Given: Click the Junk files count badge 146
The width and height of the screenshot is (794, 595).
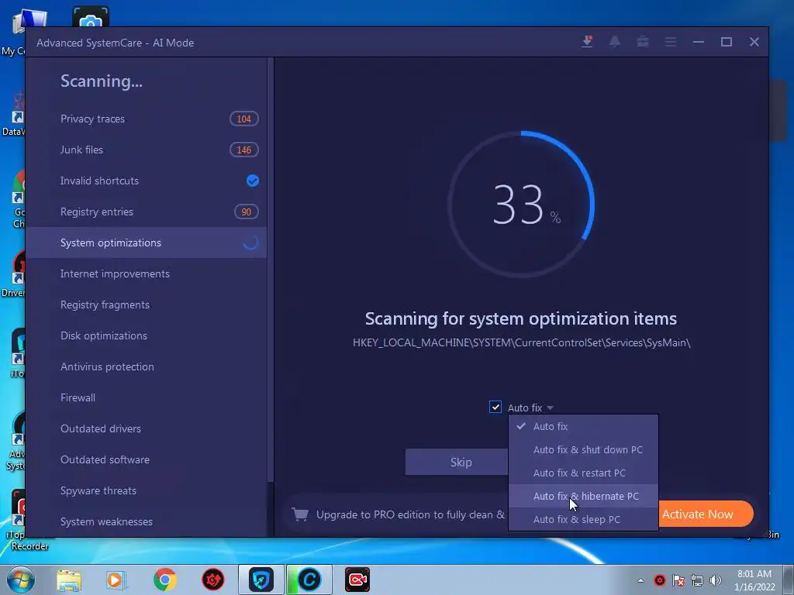Looking at the screenshot, I should [244, 150].
